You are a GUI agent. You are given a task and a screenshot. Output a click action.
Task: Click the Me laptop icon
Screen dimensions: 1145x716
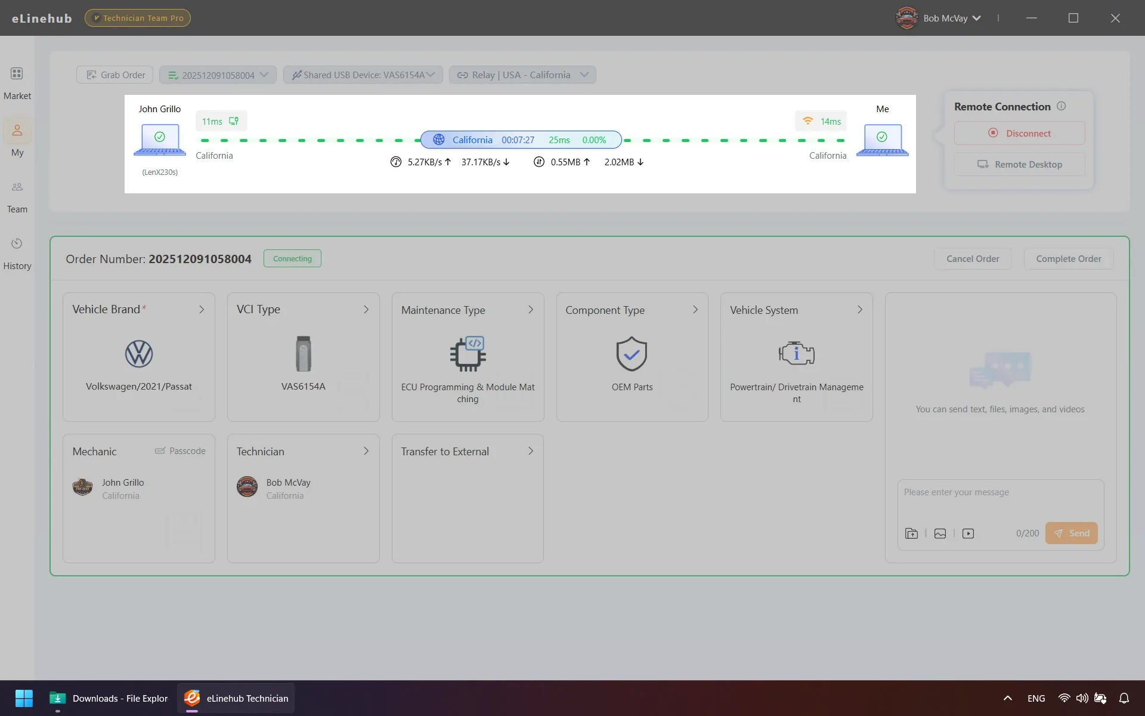point(882,140)
